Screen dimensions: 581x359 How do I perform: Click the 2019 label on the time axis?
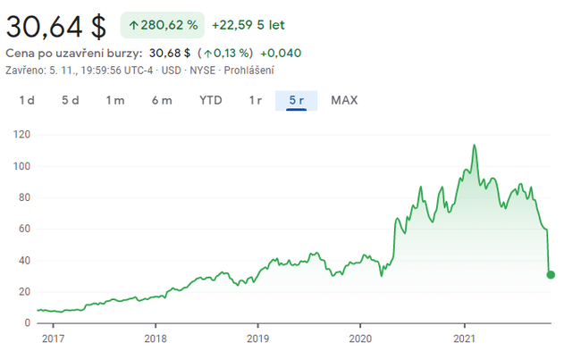257,339
